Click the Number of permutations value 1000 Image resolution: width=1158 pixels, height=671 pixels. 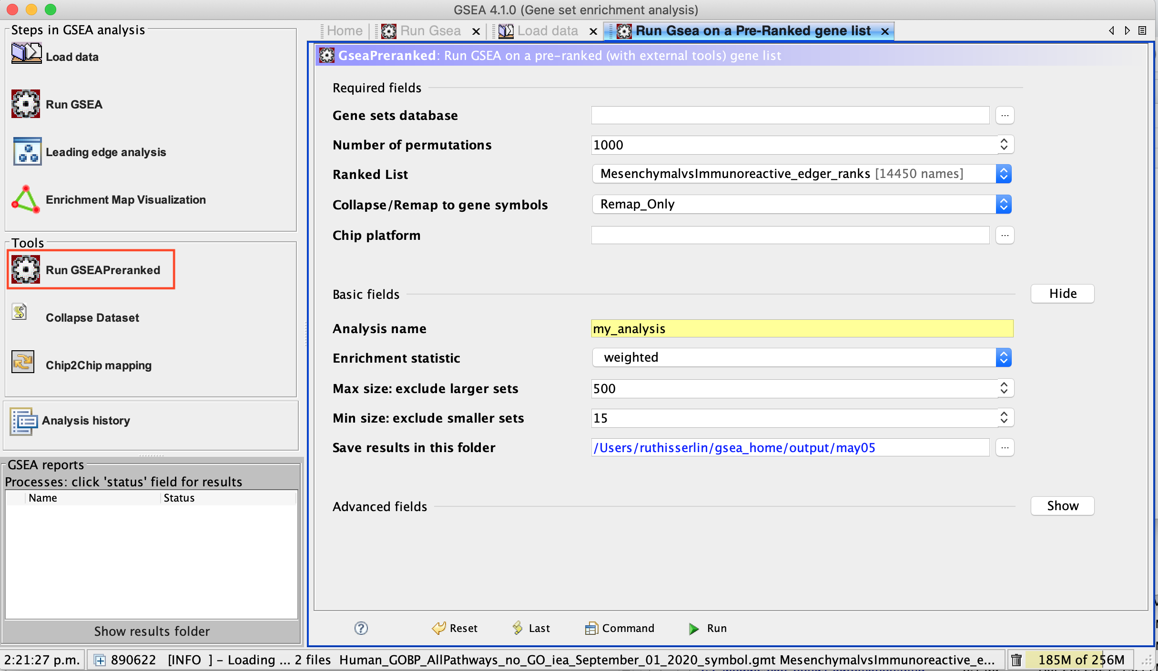pos(608,145)
